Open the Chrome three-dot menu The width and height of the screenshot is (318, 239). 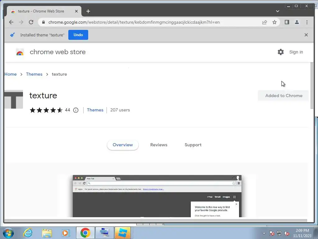click(x=307, y=22)
